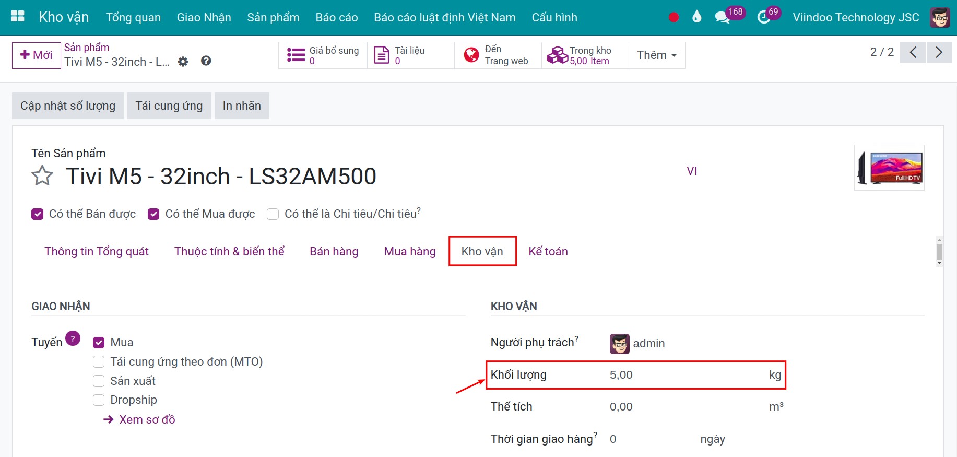The image size is (957, 457).
Task: Click In nhãn print label button
Action: click(x=242, y=106)
